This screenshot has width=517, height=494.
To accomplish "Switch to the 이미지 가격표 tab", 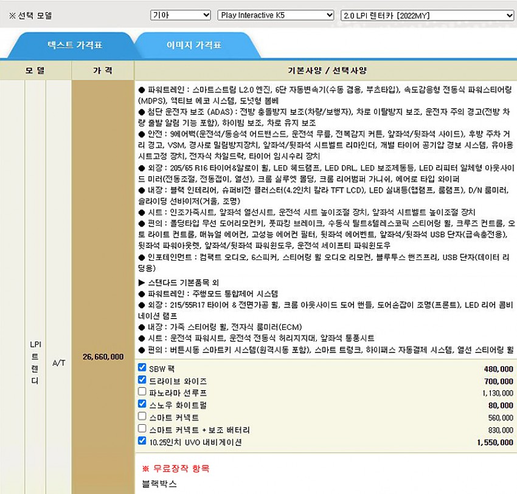I will click(x=194, y=45).
